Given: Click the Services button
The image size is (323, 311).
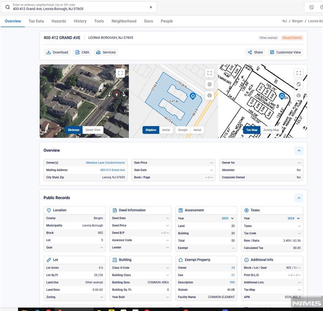Looking at the screenshot, I should [106, 52].
